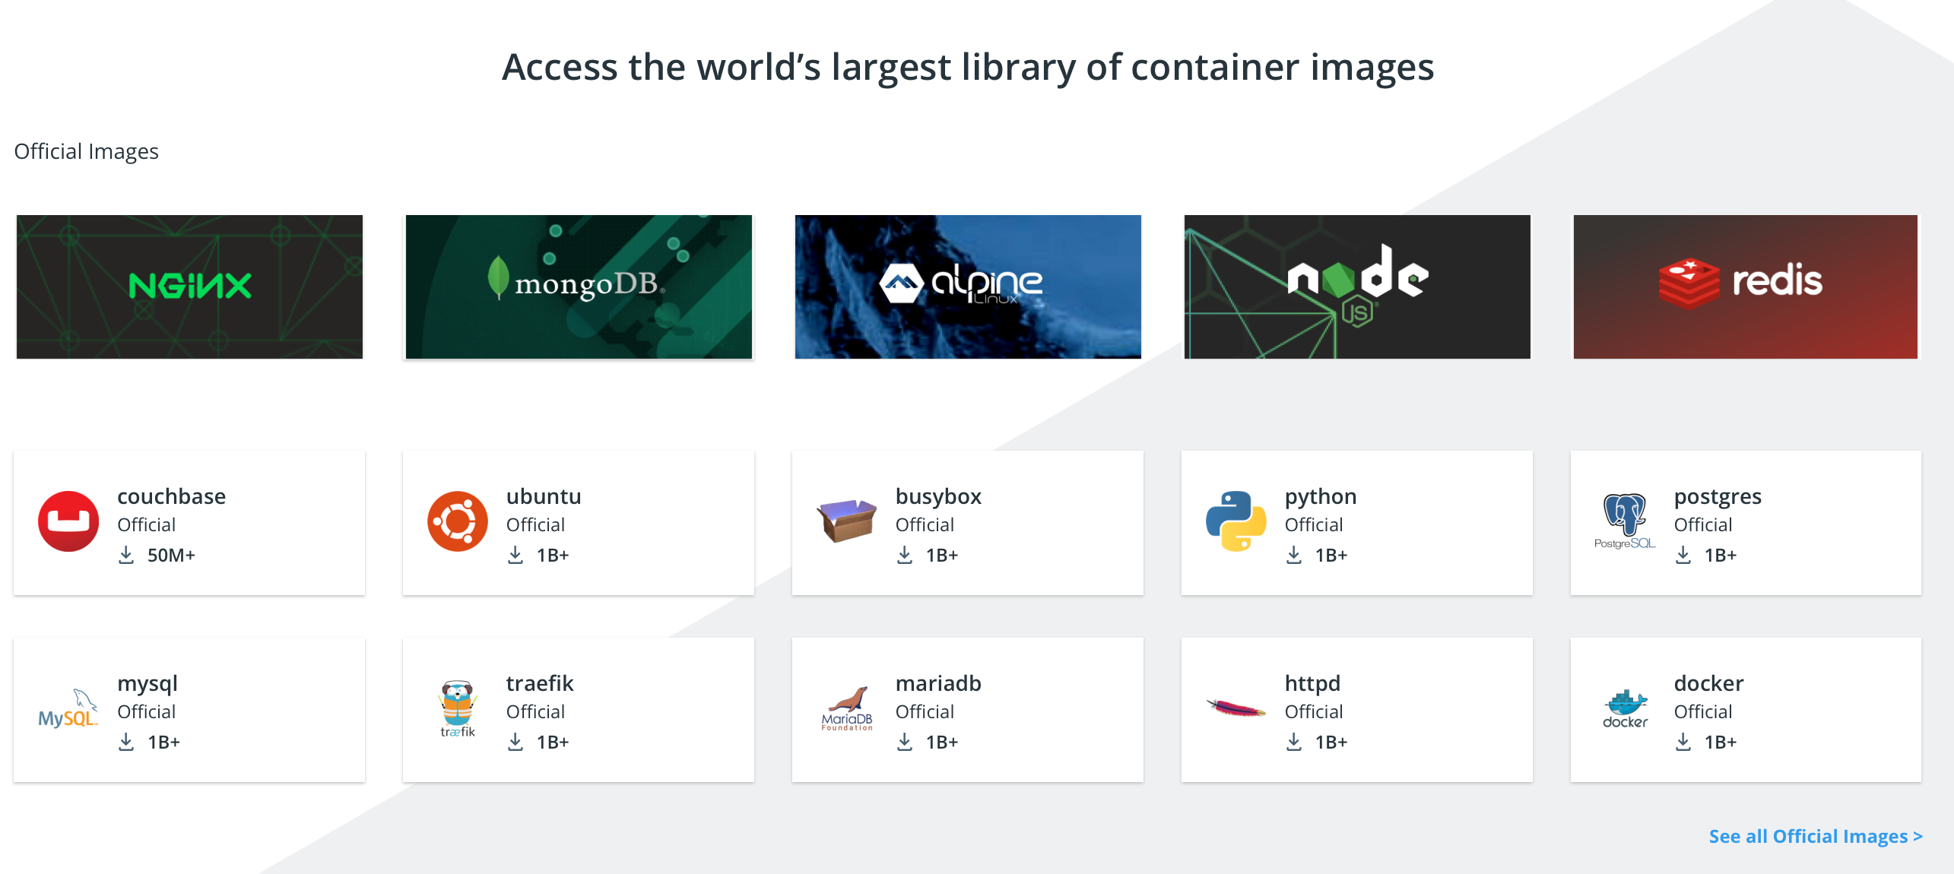Click the mysql download arrow icon
1954x874 pixels.
126,743
